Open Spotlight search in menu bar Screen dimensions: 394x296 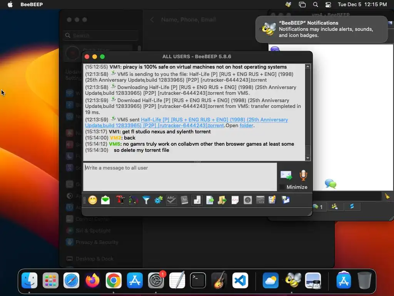(316, 4)
